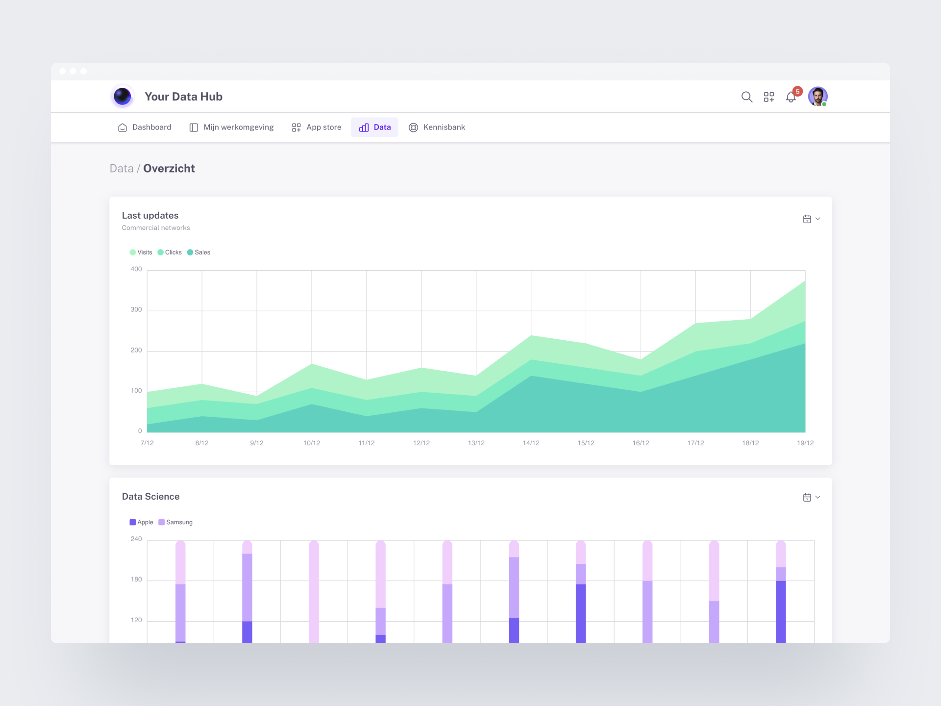
Task: Click the Your Data Hub logo orb
Action: (x=122, y=97)
